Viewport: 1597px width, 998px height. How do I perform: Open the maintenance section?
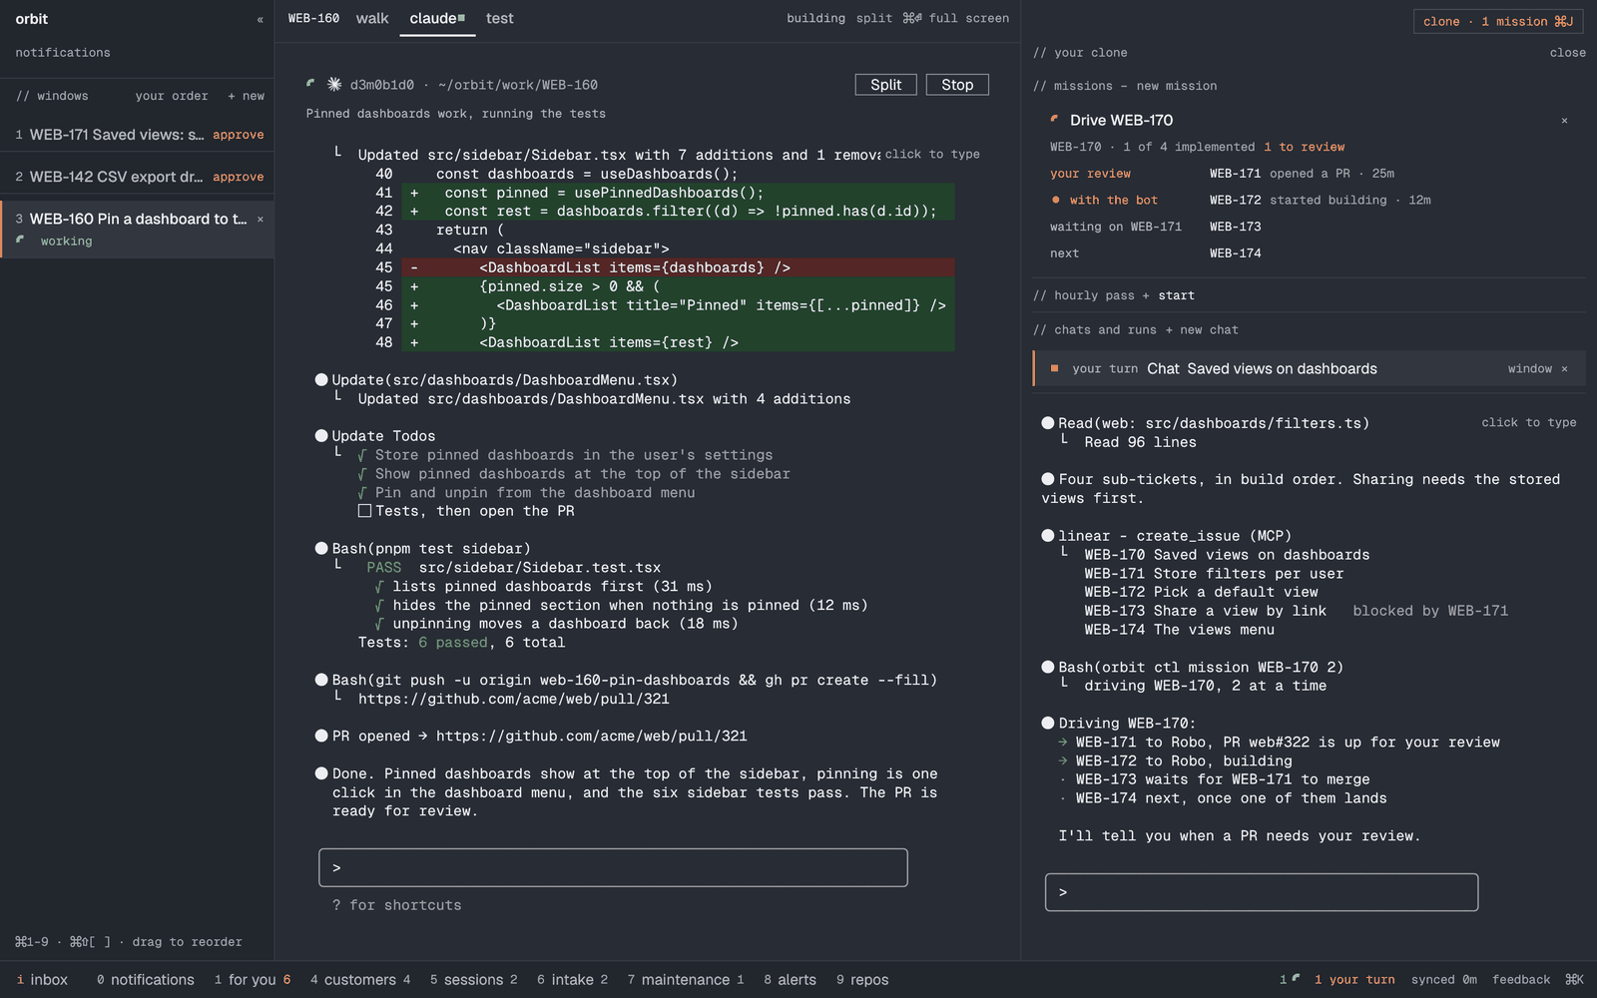tap(686, 980)
